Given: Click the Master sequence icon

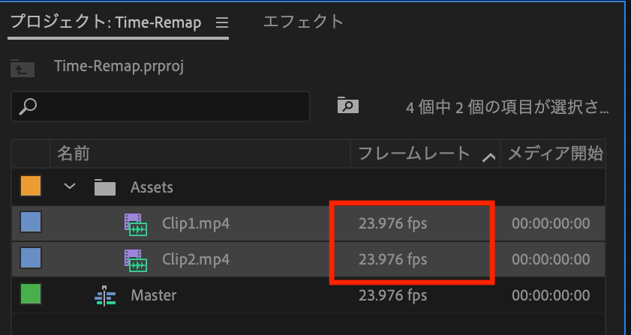Looking at the screenshot, I should 105,296.
